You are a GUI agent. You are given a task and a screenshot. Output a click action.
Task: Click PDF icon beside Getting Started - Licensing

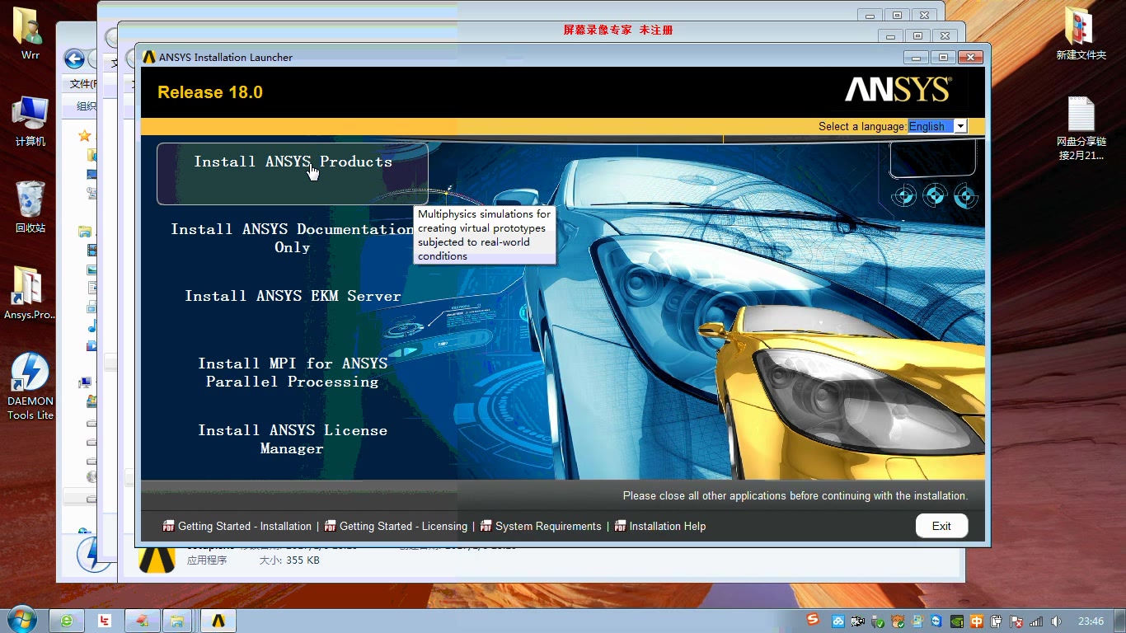[331, 526]
